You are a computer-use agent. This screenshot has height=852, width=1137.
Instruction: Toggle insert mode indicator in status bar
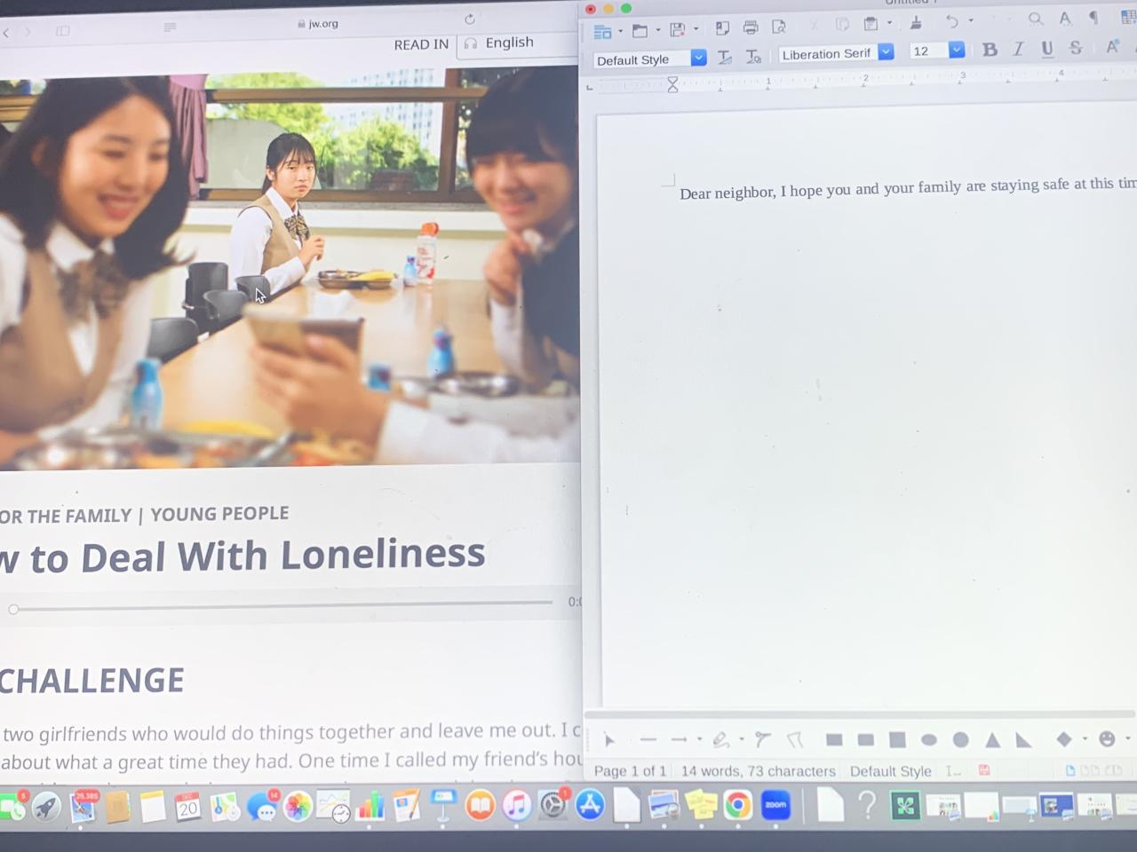tap(952, 770)
